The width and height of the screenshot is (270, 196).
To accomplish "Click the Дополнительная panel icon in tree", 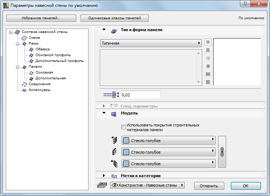I will tap(31, 79).
